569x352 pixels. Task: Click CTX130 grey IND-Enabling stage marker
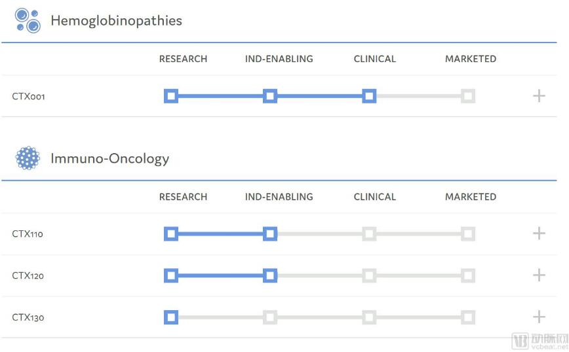point(270,317)
